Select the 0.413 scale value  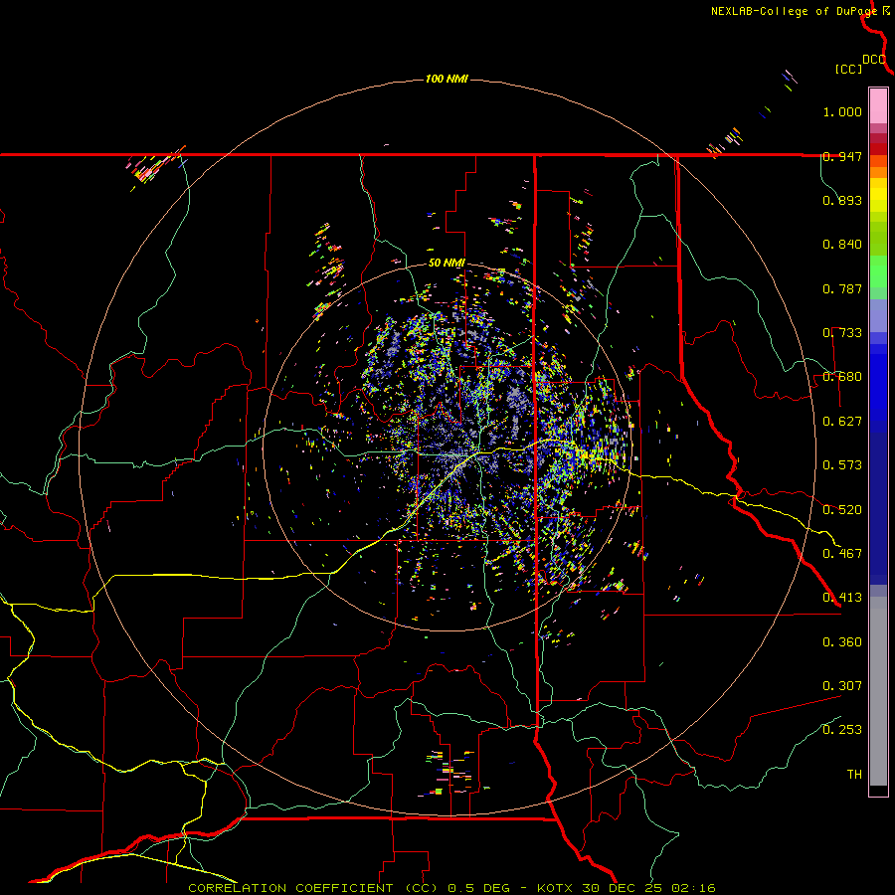coord(842,598)
